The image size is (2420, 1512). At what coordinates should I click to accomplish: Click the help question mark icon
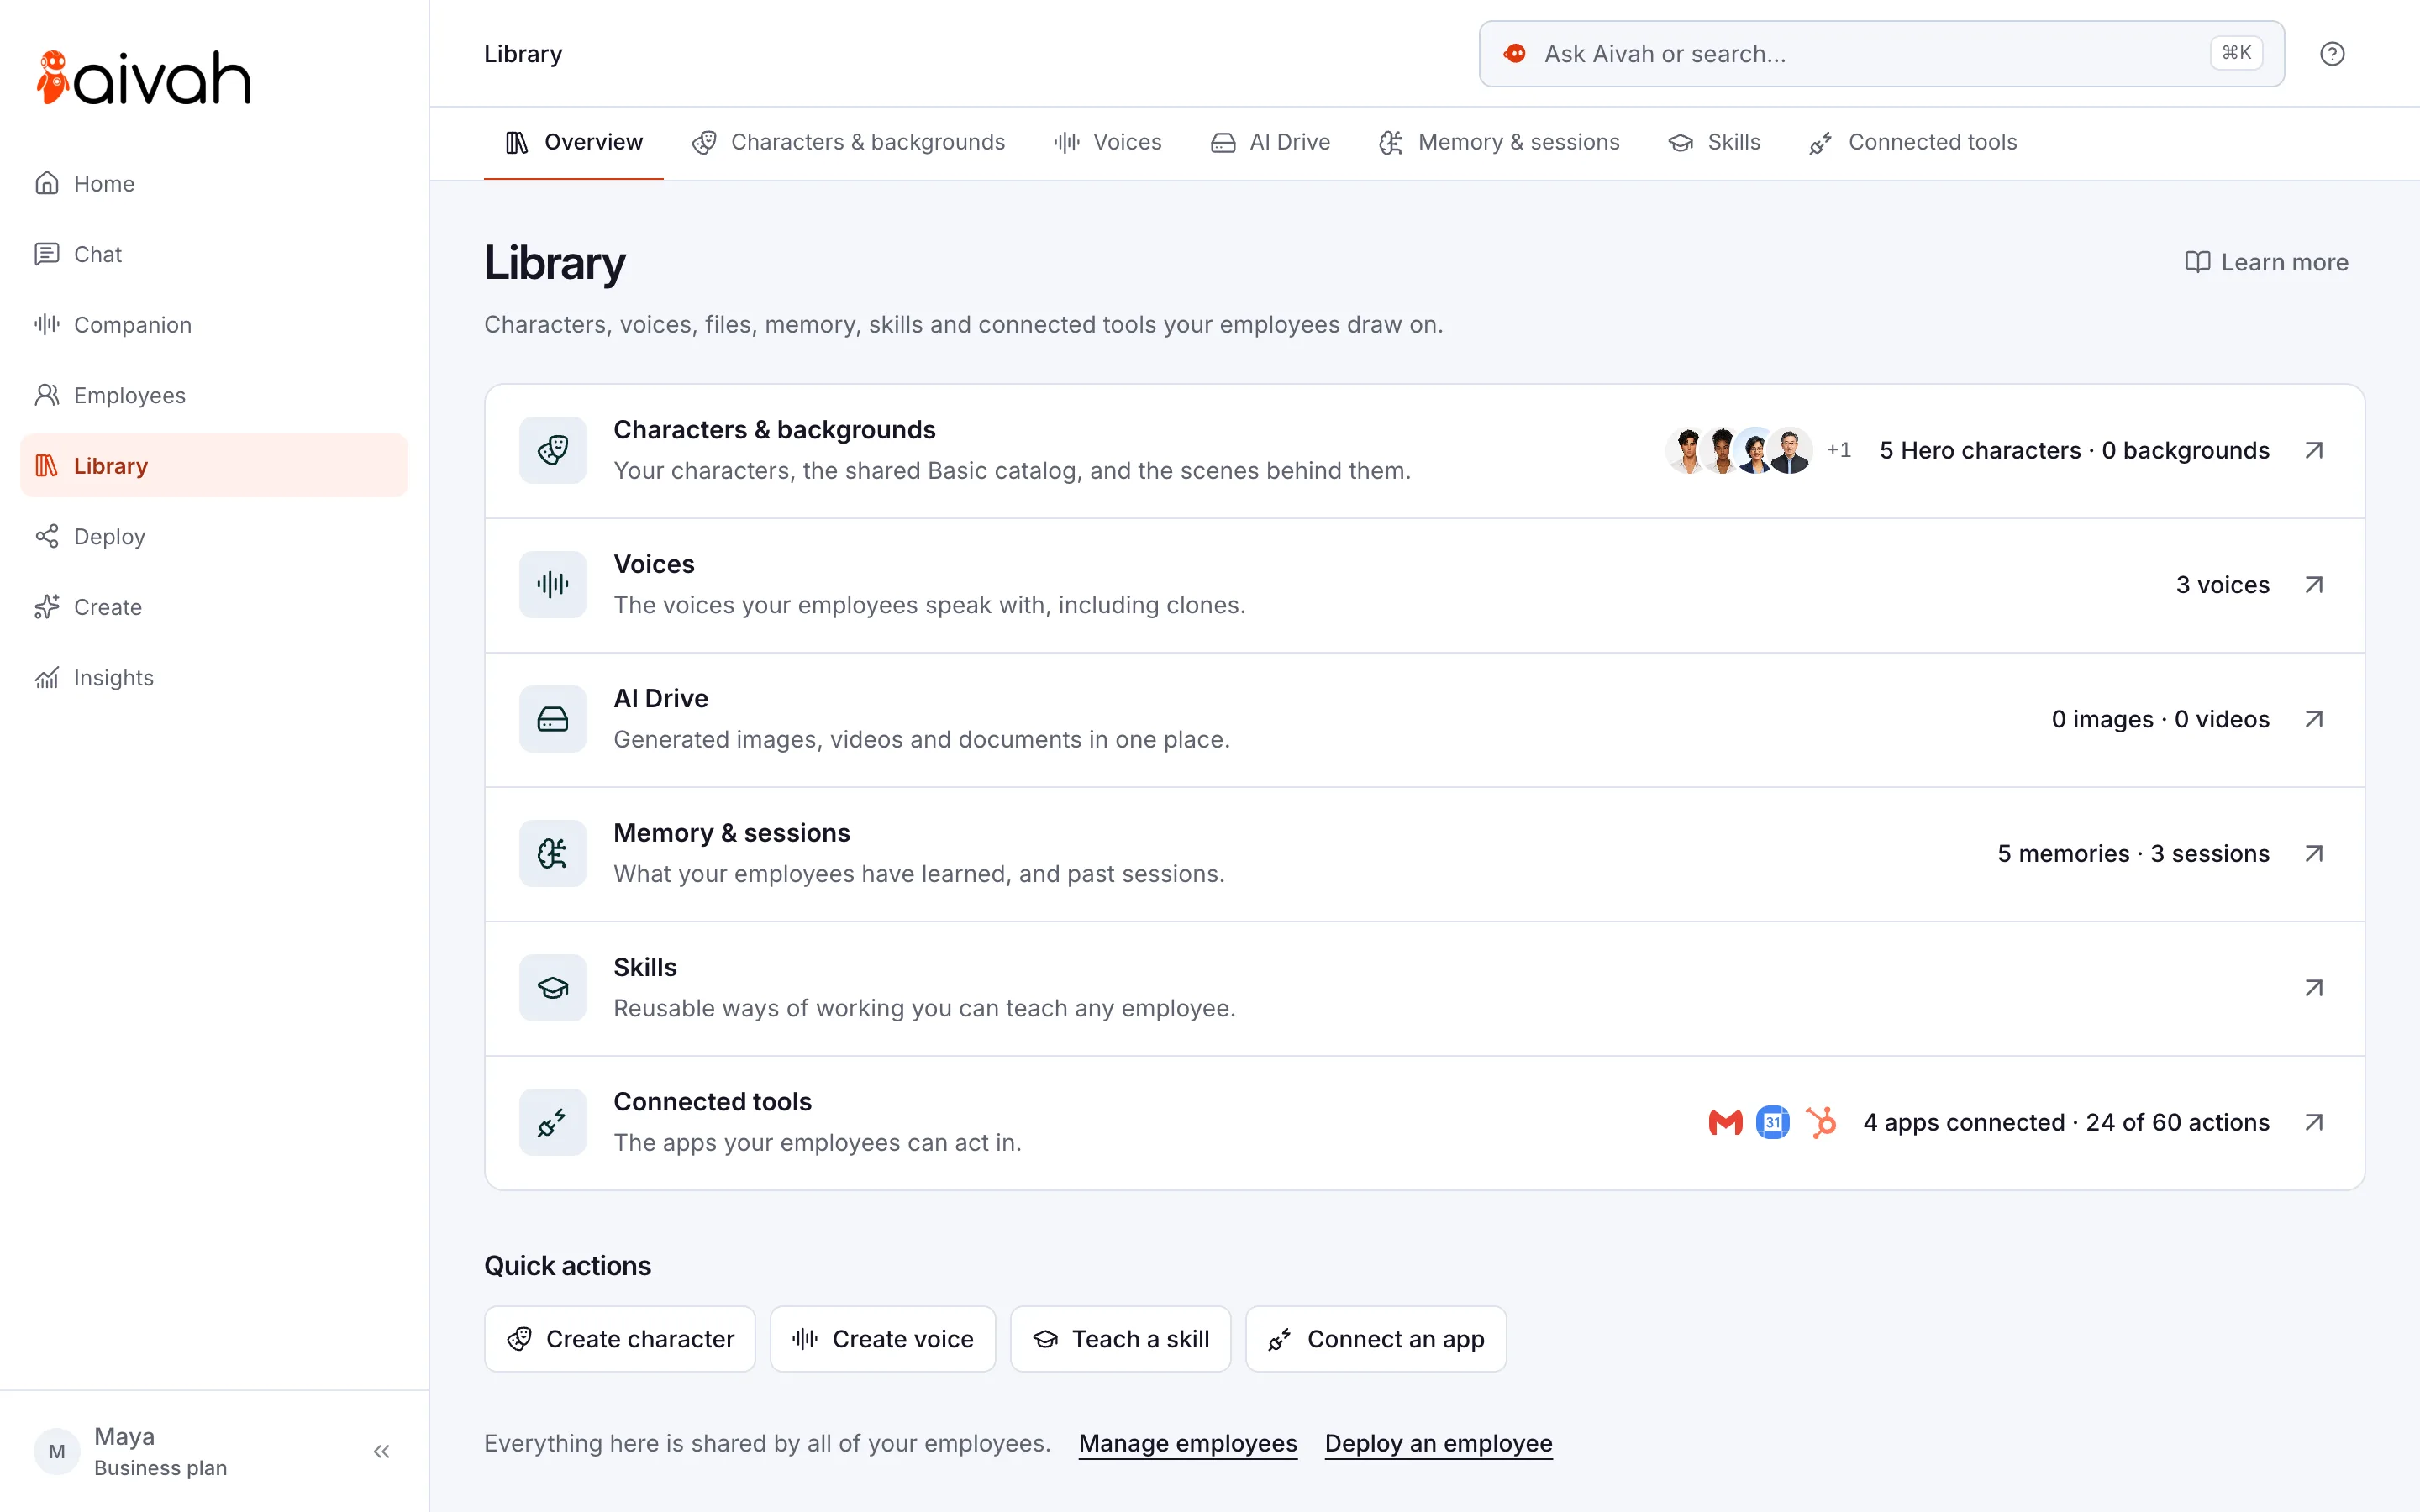(x=2332, y=54)
